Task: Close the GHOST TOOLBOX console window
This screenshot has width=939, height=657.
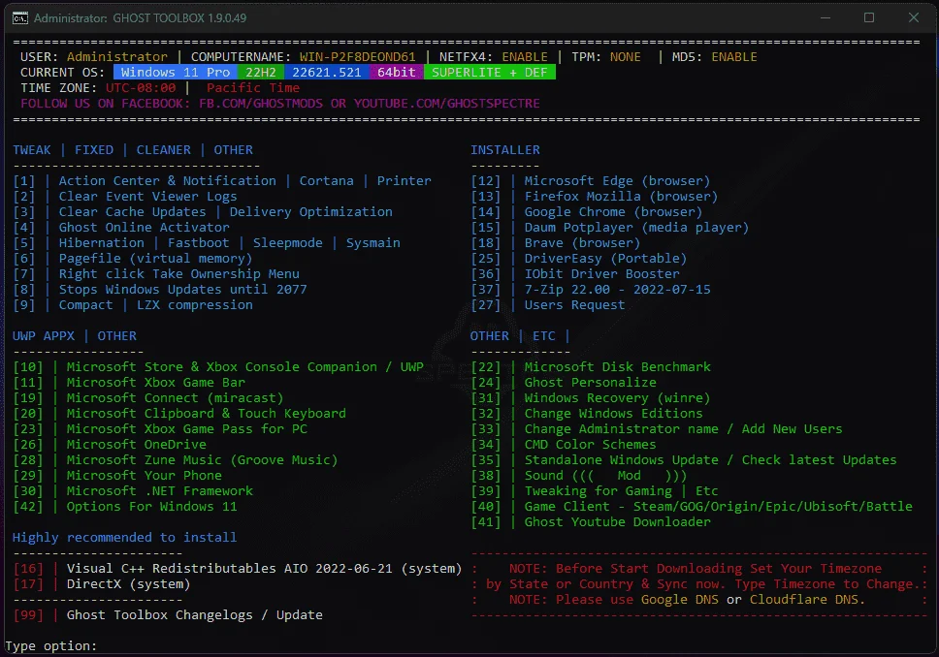Action: coord(913,17)
